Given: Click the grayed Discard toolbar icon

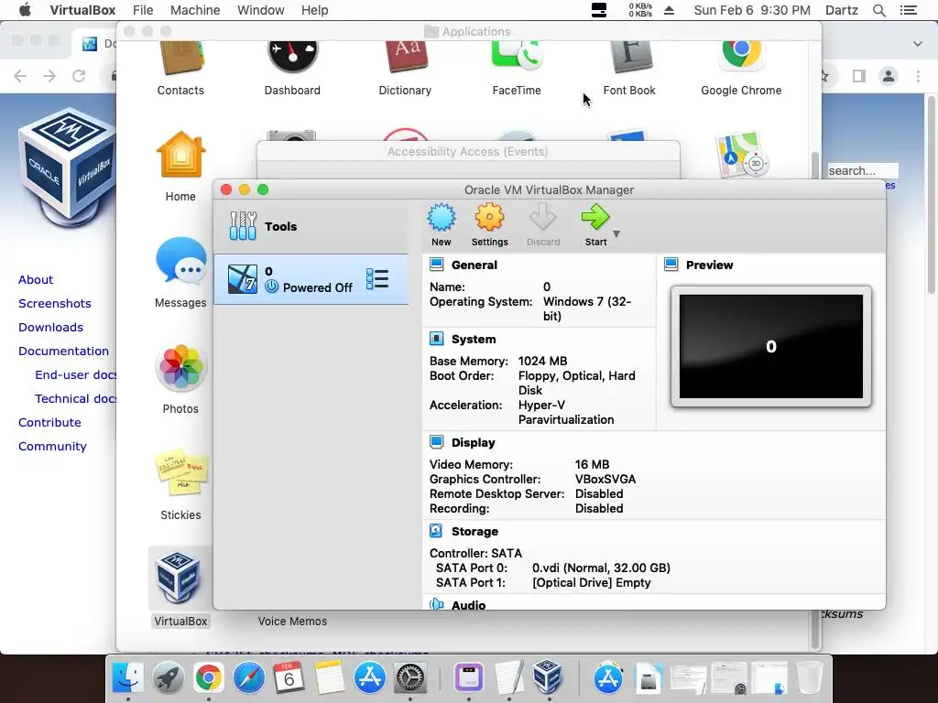Looking at the screenshot, I should (x=543, y=218).
